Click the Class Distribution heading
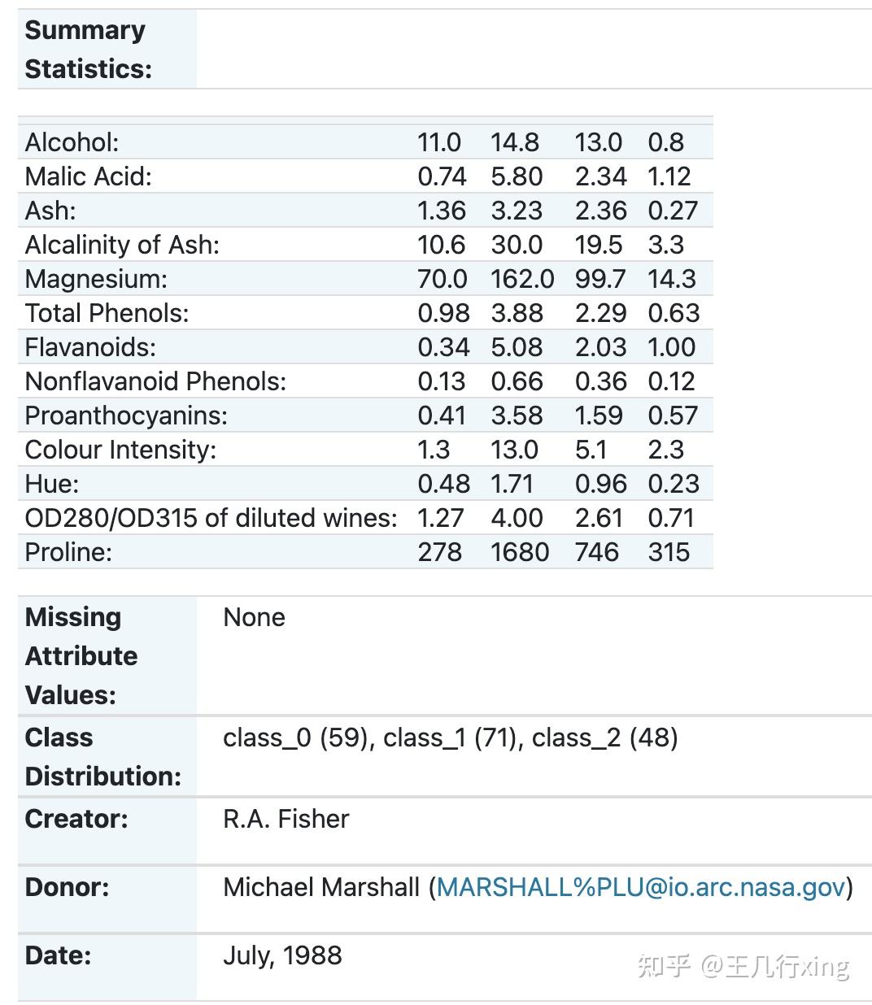 click(102, 757)
